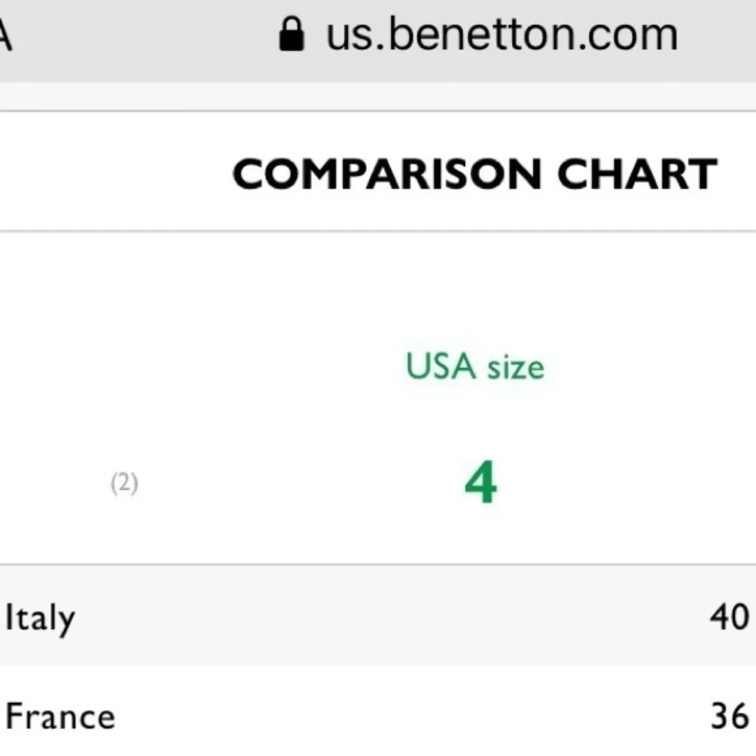
Task: Click the France size value 36
Action: coord(729,716)
